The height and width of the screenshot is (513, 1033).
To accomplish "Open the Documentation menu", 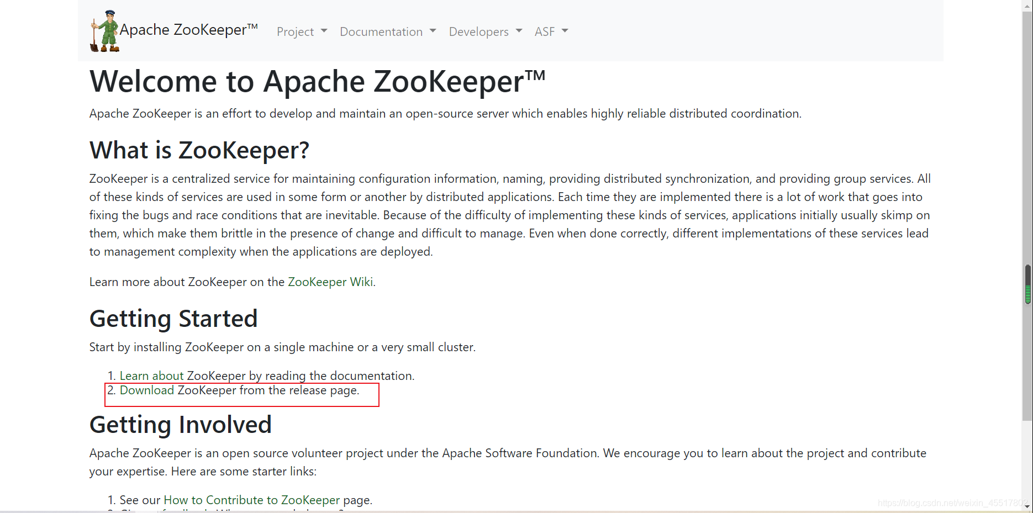I will (x=388, y=31).
